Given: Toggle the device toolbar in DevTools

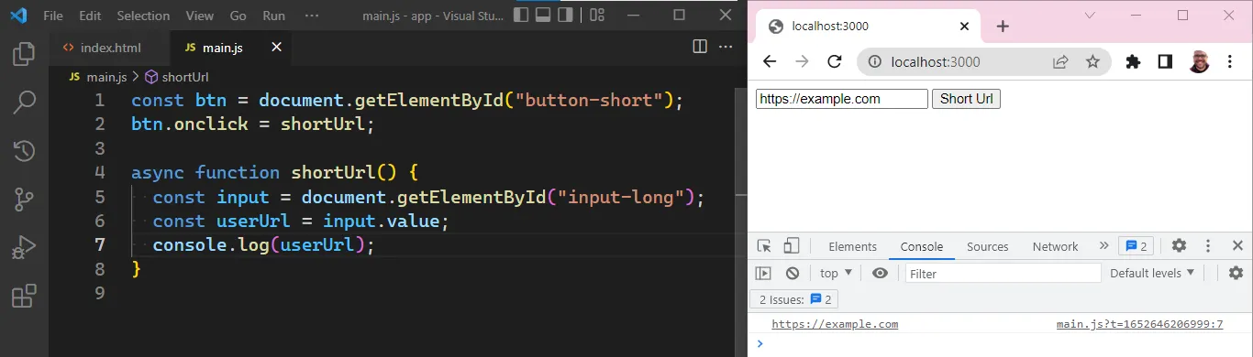Looking at the screenshot, I should pos(791,245).
